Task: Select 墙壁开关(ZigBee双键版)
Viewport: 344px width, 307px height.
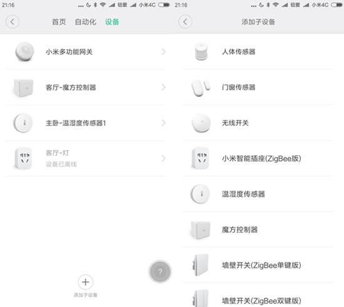Action: click(258, 295)
